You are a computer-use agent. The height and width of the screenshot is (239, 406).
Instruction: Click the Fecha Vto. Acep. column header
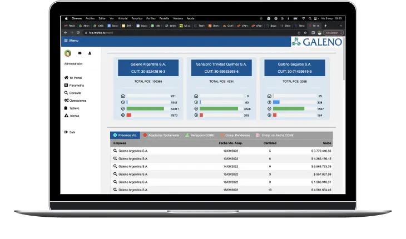[x=231, y=143]
